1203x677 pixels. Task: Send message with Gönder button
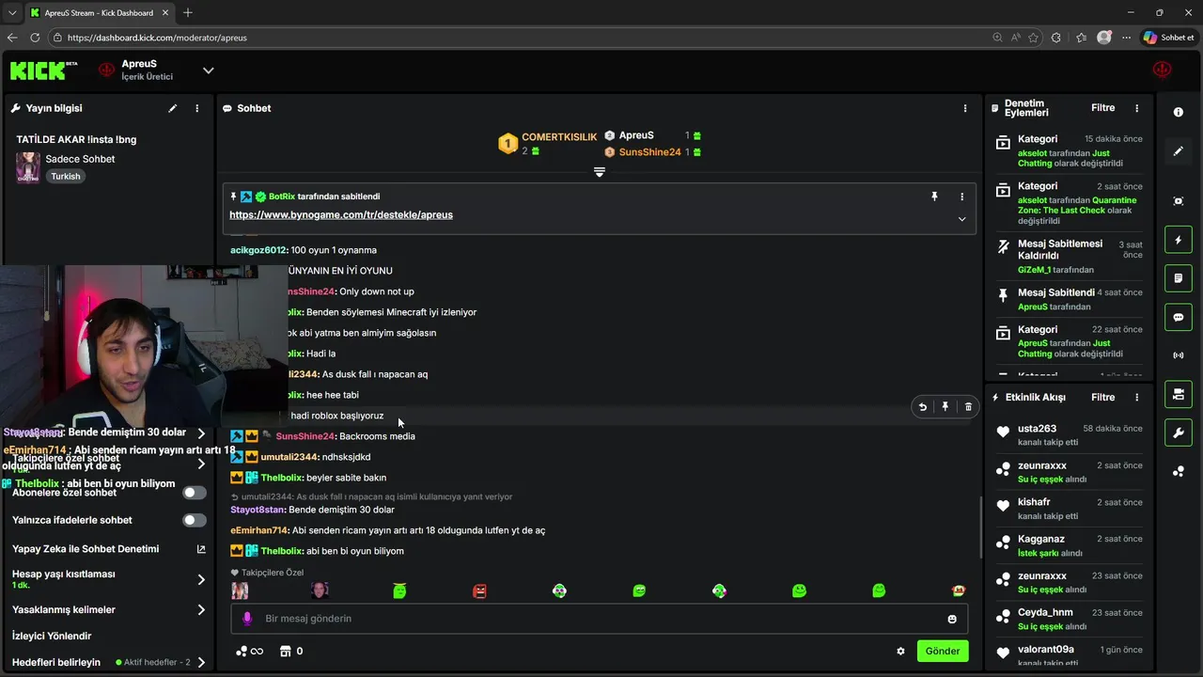(943, 651)
